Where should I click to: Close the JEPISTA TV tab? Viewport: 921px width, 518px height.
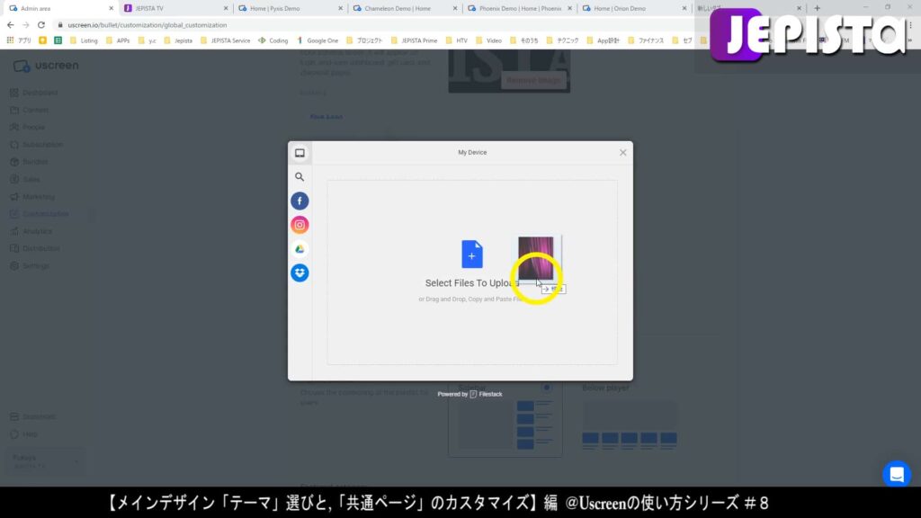point(226,8)
